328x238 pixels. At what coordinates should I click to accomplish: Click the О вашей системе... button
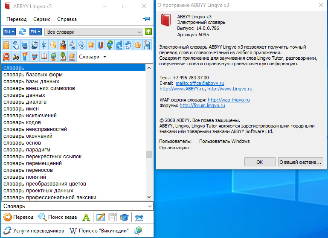(x=301, y=162)
